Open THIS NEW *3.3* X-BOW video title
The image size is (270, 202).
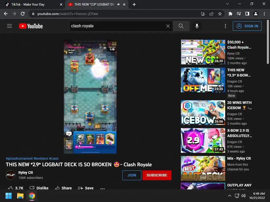239,73
